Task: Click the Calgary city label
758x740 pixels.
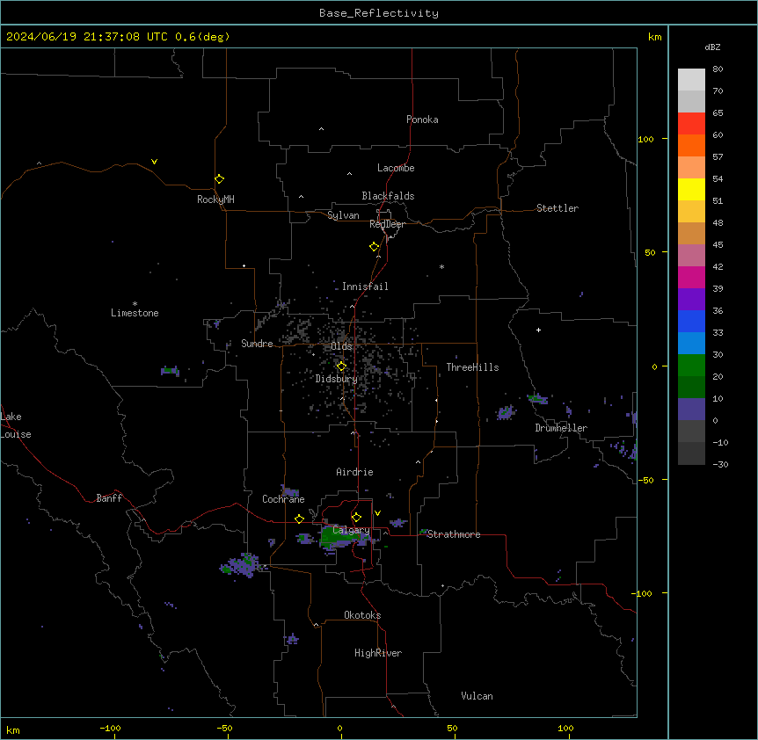Action: (x=351, y=530)
